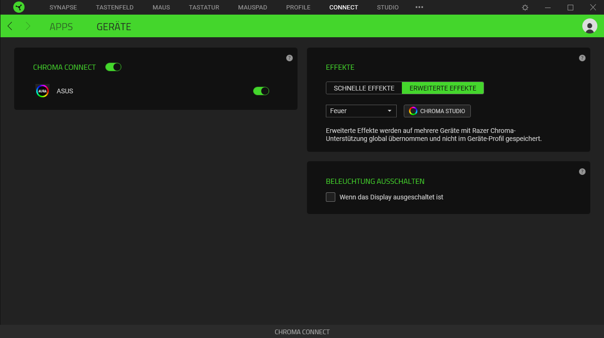The width and height of the screenshot is (604, 338).
Task: Go forward with the right arrow
Action: click(x=28, y=26)
